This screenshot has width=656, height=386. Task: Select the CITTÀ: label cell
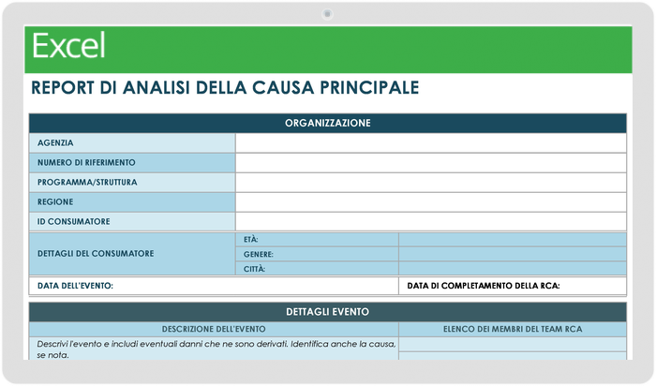click(x=317, y=269)
